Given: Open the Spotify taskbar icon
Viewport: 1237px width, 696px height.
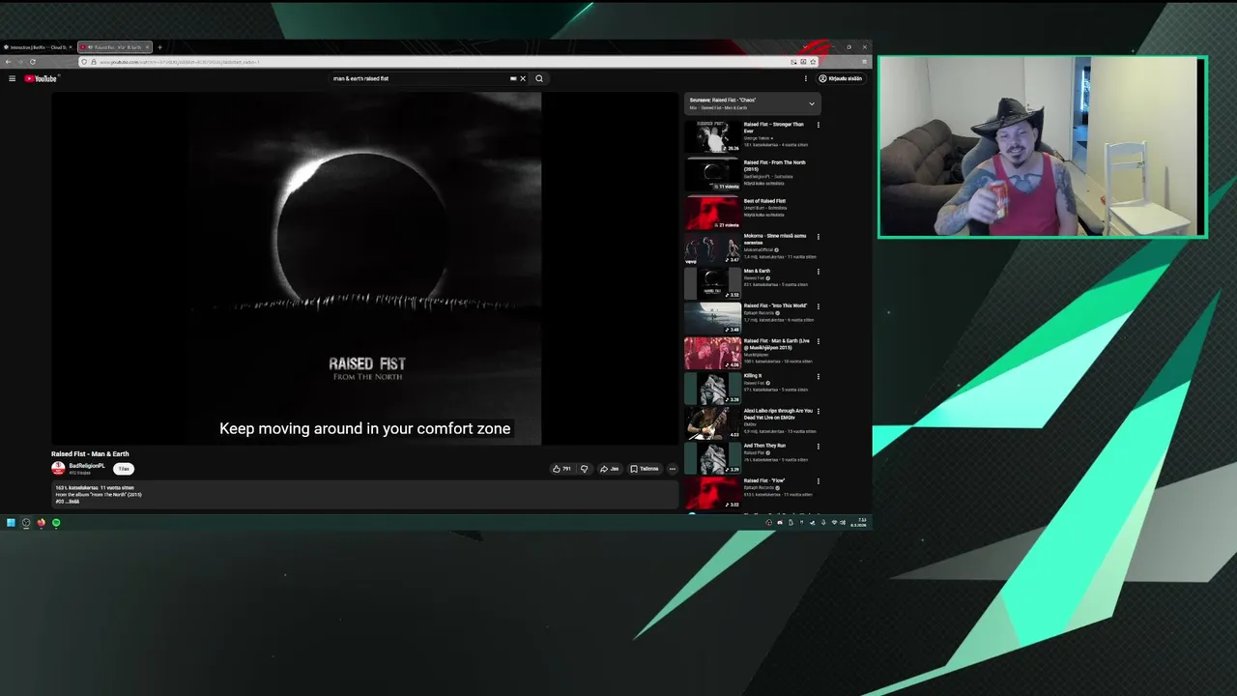Looking at the screenshot, I should (56, 523).
